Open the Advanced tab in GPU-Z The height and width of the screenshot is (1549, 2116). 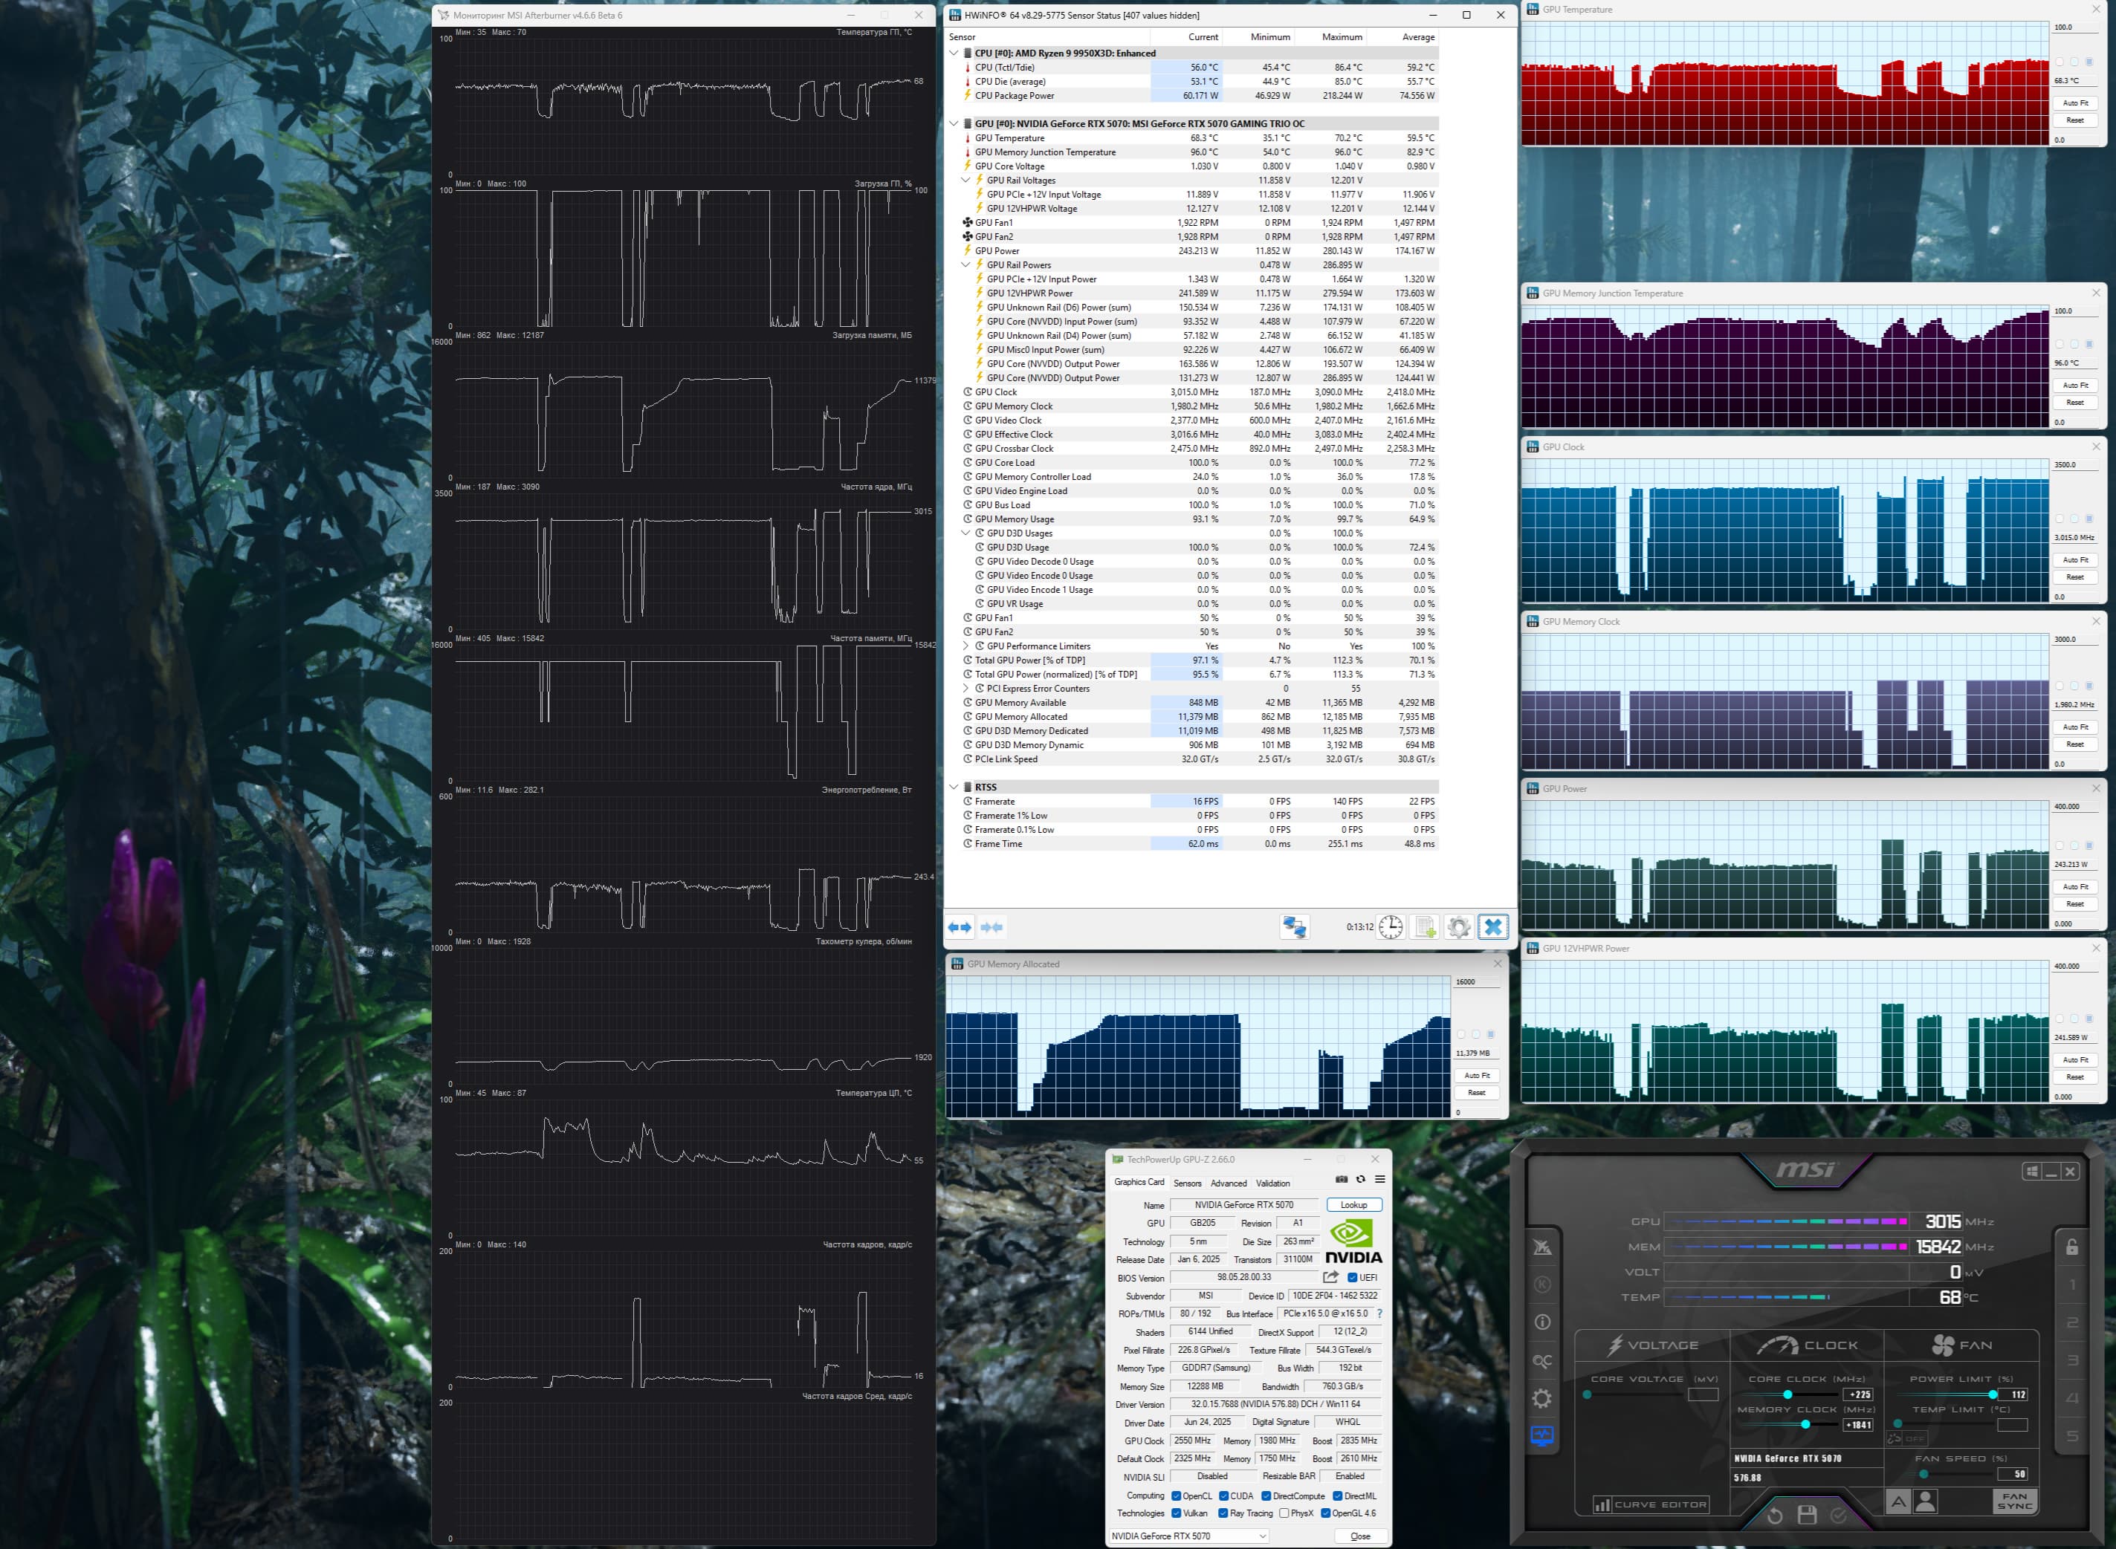(1228, 1183)
